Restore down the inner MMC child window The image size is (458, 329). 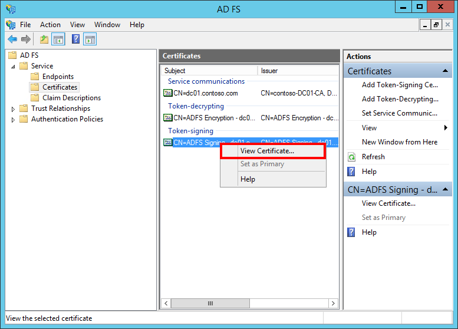(x=436, y=25)
